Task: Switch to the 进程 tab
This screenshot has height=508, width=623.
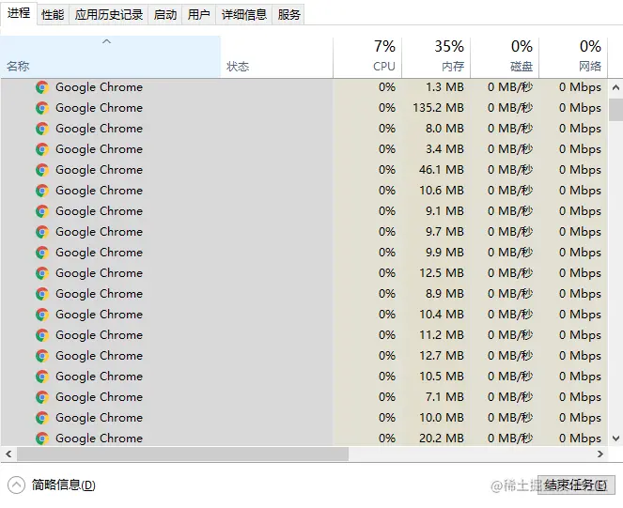Action: coord(19,13)
